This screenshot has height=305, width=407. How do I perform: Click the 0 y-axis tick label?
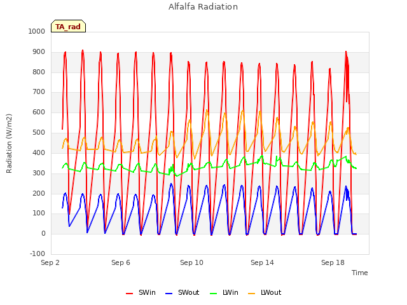(x=43, y=233)
